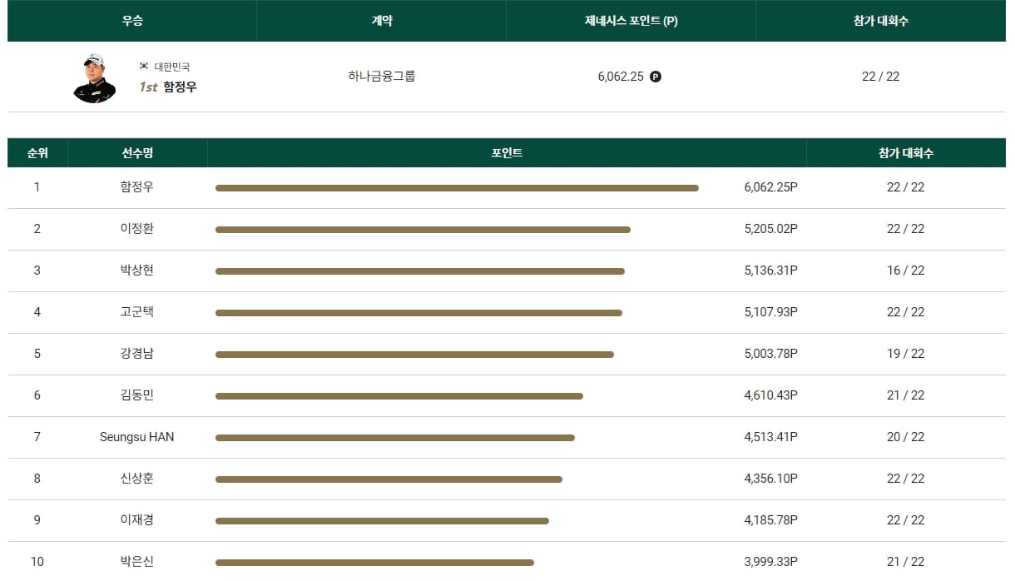The height and width of the screenshot is (581, 1015).
Task: Open 박상현's player details
Action: (x=138, y=271)
